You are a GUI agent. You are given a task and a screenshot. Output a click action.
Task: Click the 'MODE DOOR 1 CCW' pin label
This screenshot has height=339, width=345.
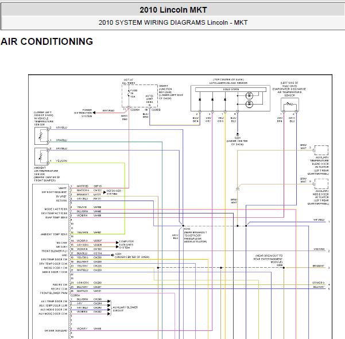tap(55, 272)
